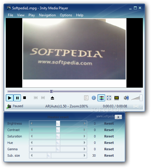Stop the video playback
Viewport: 151px width, 168px height.
(x=25, y=98)
